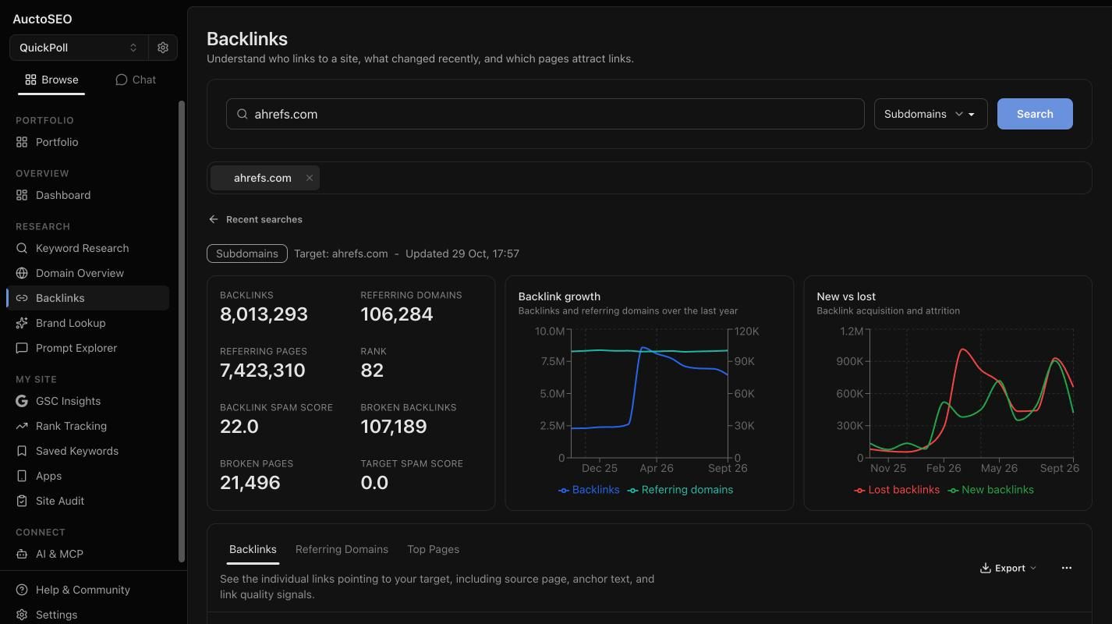Screen dimensions: 1112x624
Task: Select the Referring Domains tab
Action: [x=342, y=549]
